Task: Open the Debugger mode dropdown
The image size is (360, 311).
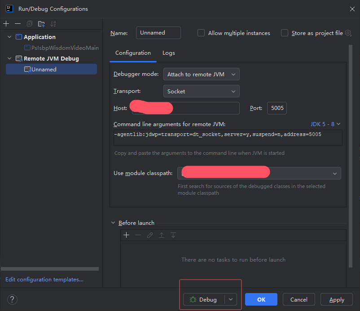Action: [202, 74]
